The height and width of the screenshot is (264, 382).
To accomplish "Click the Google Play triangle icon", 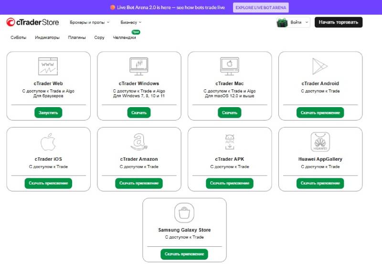I will (320, 66).
